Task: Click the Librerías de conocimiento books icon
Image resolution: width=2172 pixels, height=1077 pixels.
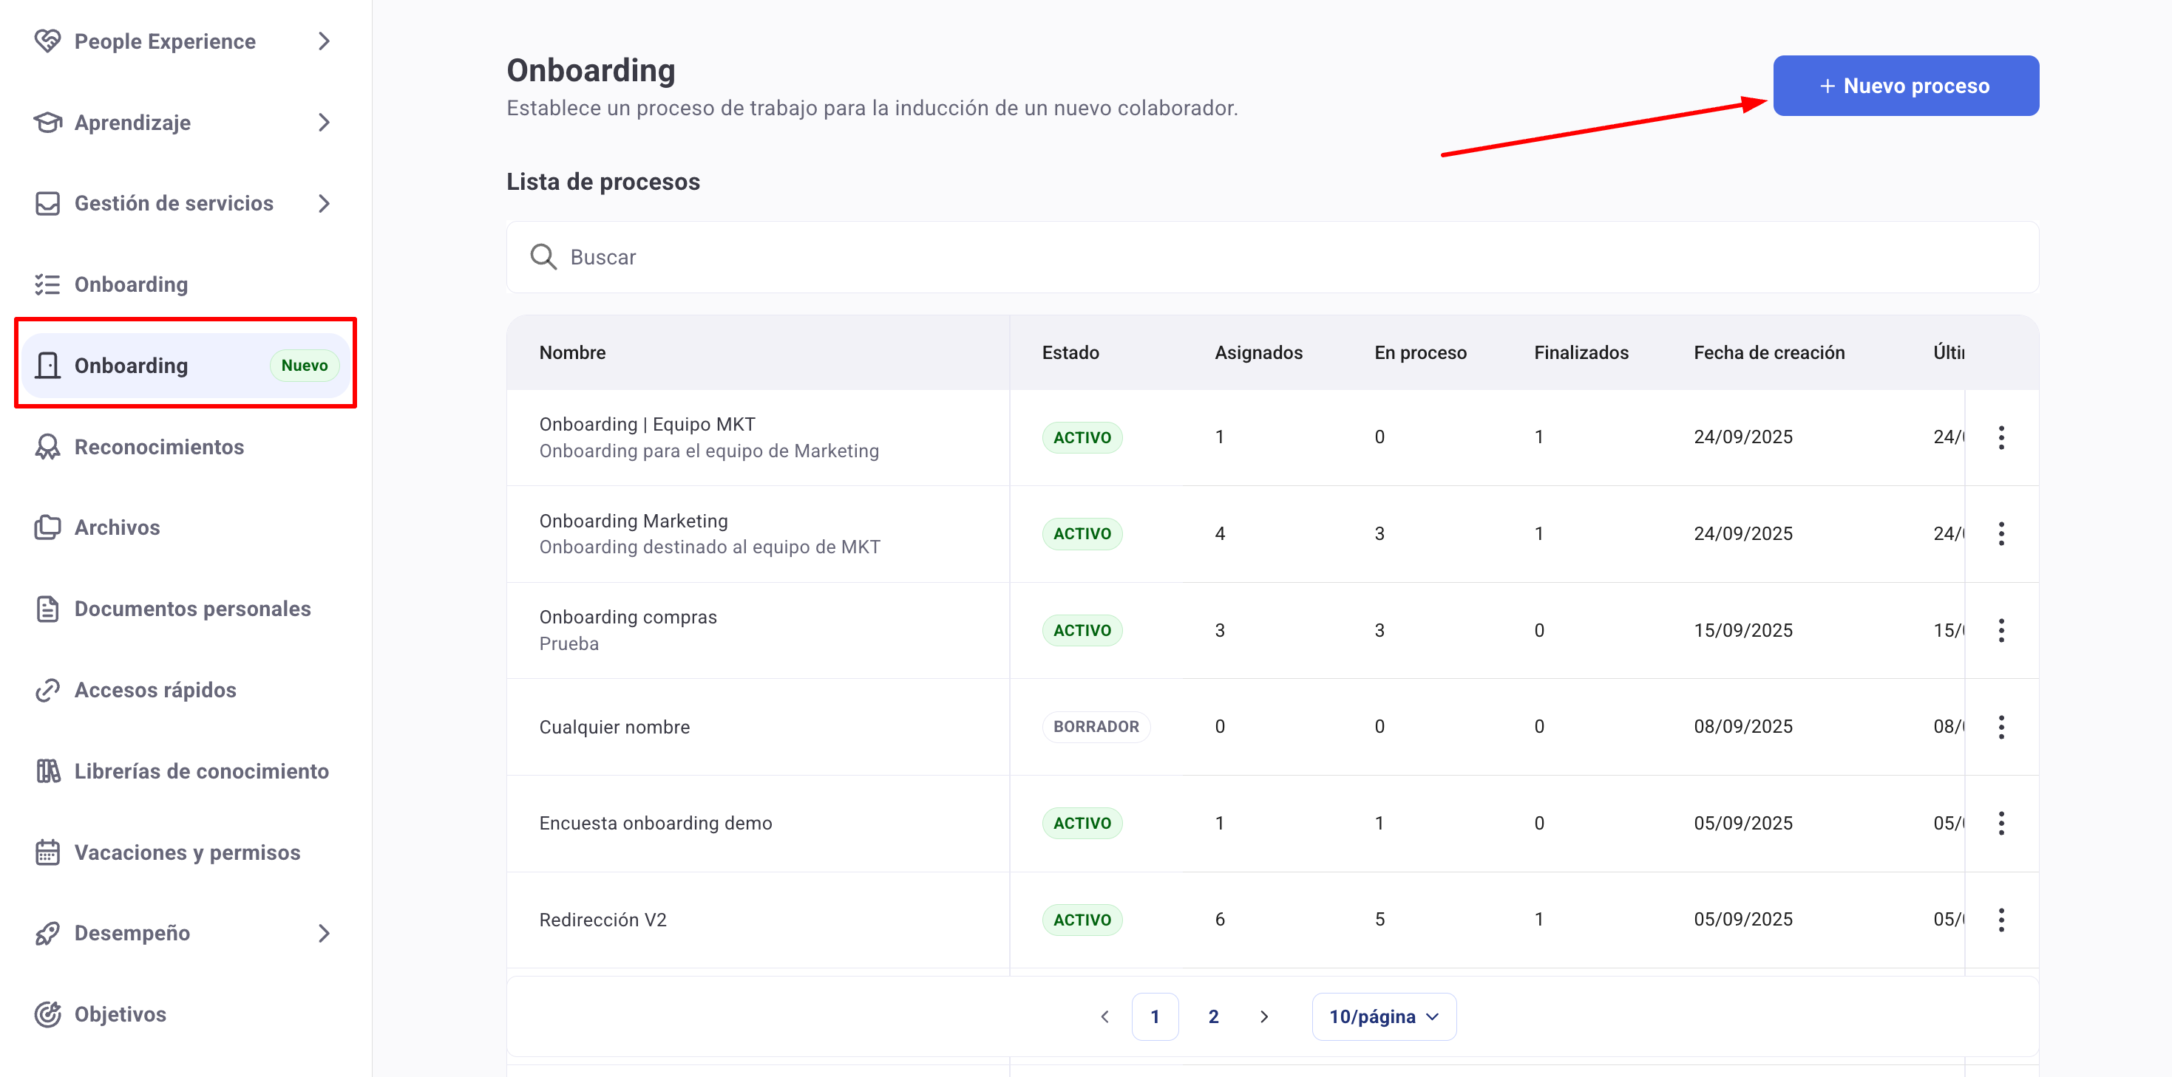Action: click(47, 771)
